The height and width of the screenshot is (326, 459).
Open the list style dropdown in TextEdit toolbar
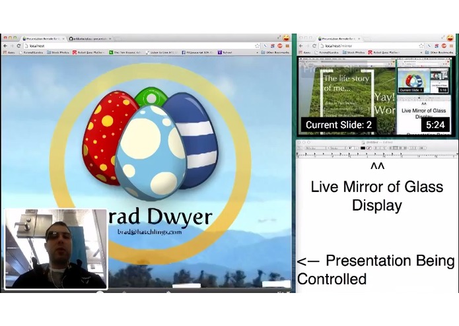pos(422,148)
